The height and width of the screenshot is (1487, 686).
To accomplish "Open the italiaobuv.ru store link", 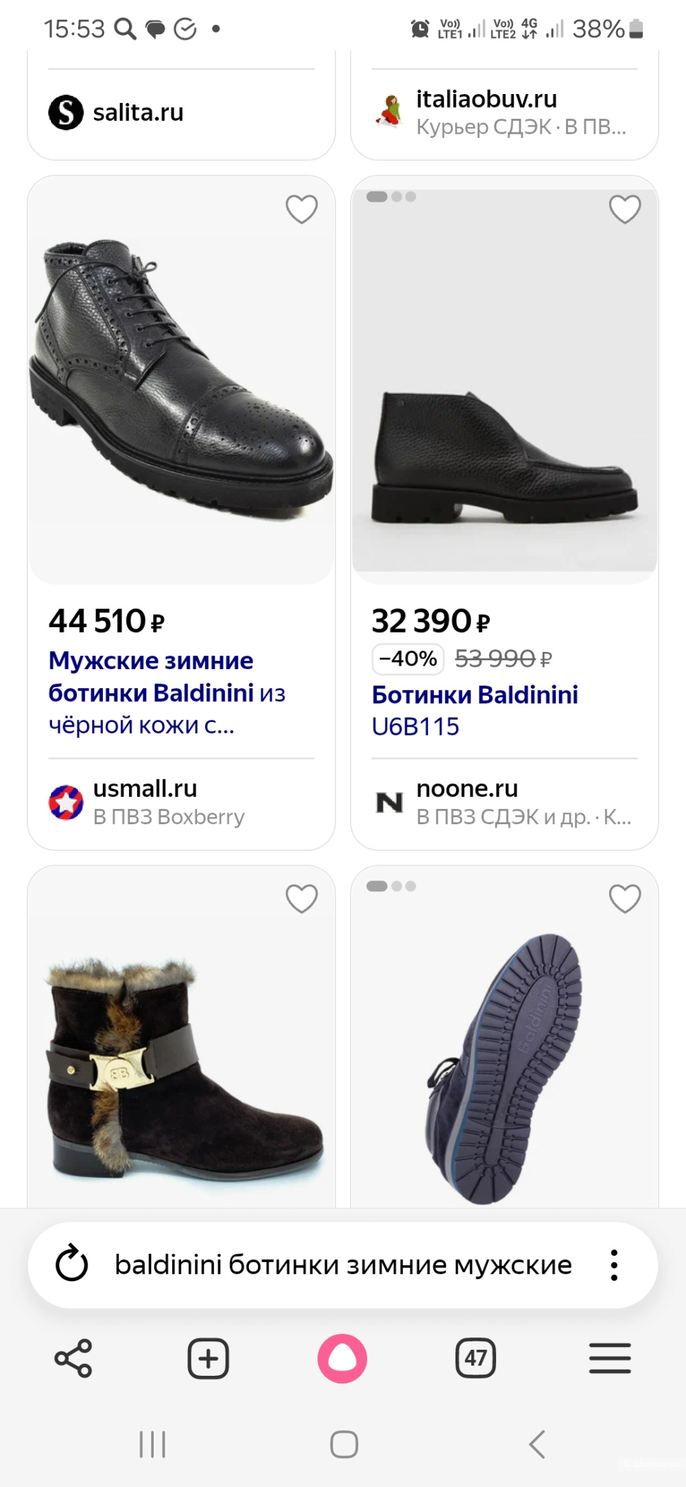I will (486, 100).
